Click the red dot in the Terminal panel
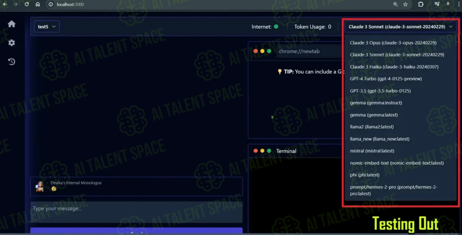The width and height of the screenshot is (462, 235). click(255, 151)
